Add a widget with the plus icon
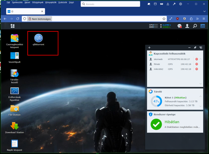The width and height of the screenshot is (209, 154). coord(149,48)
